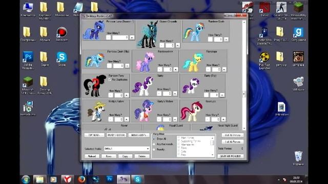Select the Any that match filter option
Viewport: 328px width, 184px height.
154,144
